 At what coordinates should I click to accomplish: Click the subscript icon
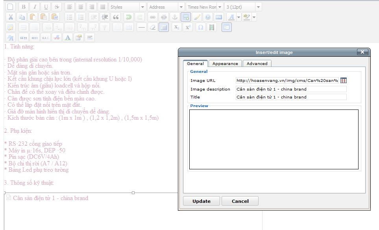tap(176, 27)
